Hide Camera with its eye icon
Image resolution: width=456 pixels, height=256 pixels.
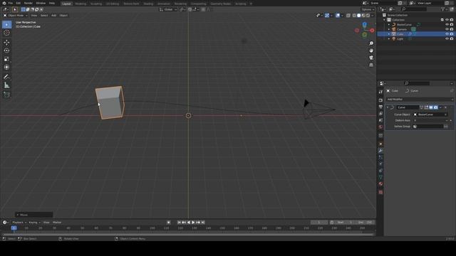(x=447, y=29)
